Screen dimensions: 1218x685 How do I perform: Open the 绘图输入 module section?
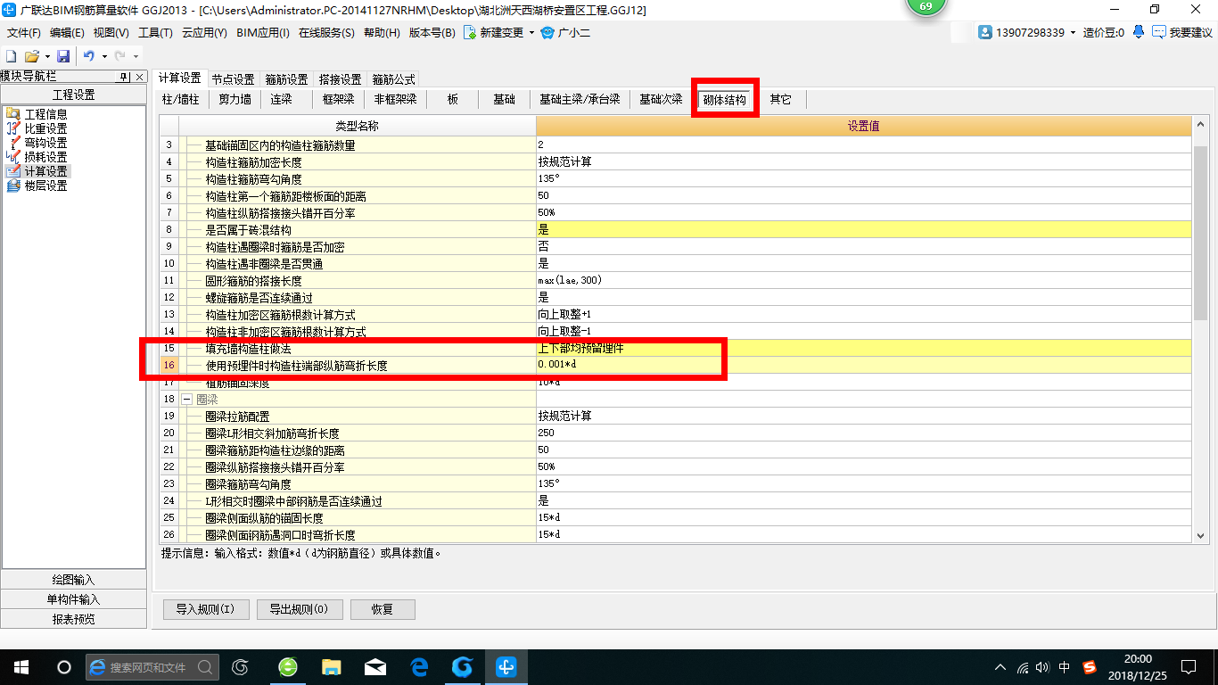point(74,580)
